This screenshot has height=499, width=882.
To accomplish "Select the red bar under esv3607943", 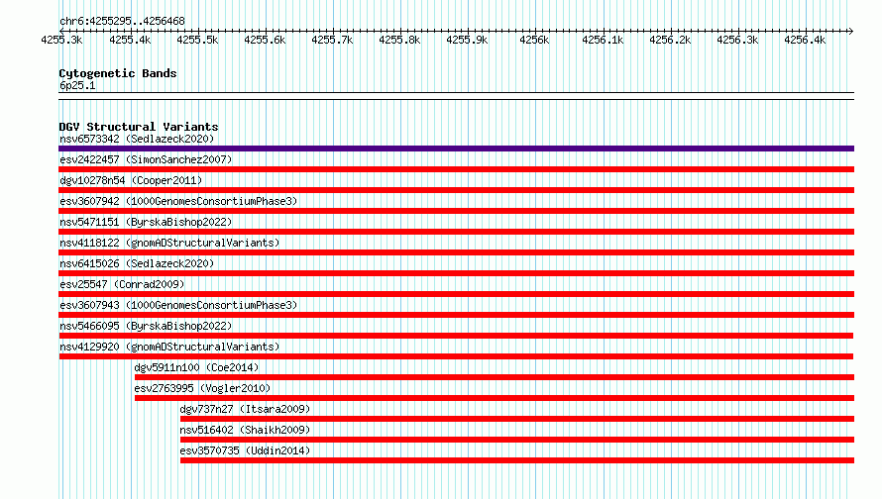I will [456, 315].
